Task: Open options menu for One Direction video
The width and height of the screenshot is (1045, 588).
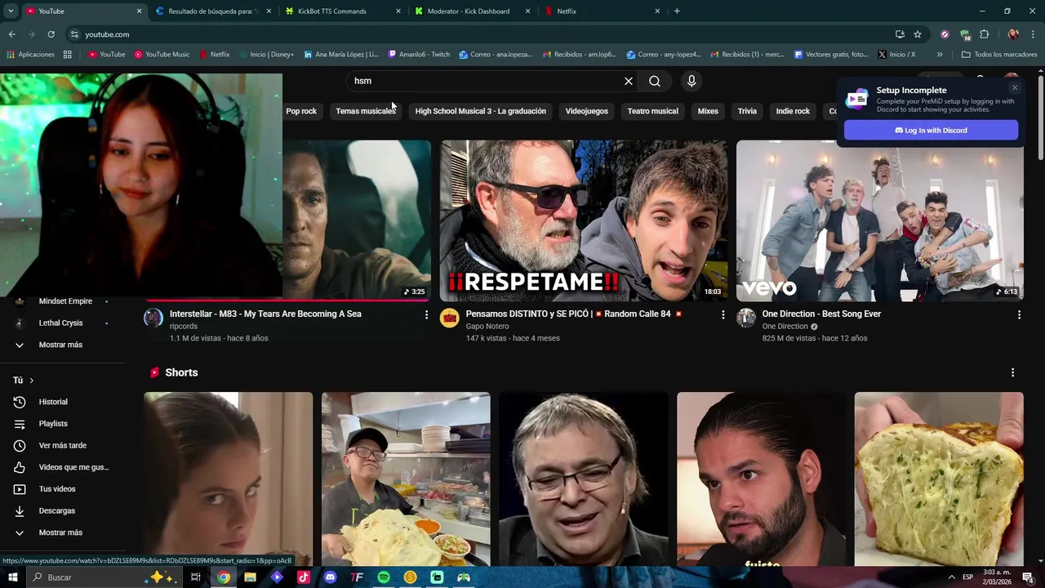Action: [x=1019, y=314]
